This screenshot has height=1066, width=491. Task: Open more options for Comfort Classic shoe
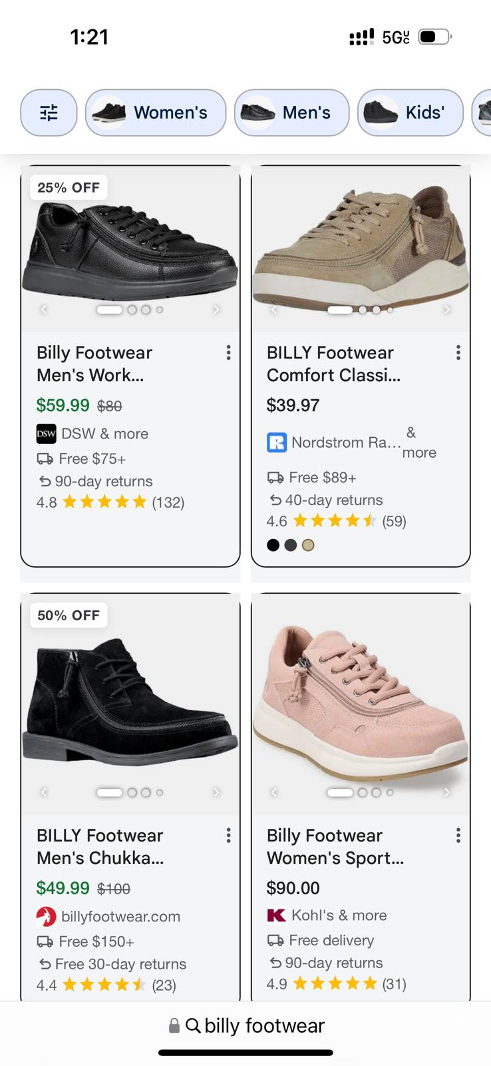(458, 352)
